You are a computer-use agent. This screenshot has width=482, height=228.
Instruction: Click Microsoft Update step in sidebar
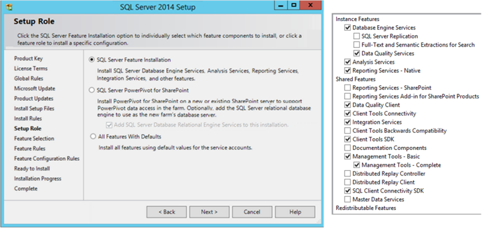(x=35, y=88)
